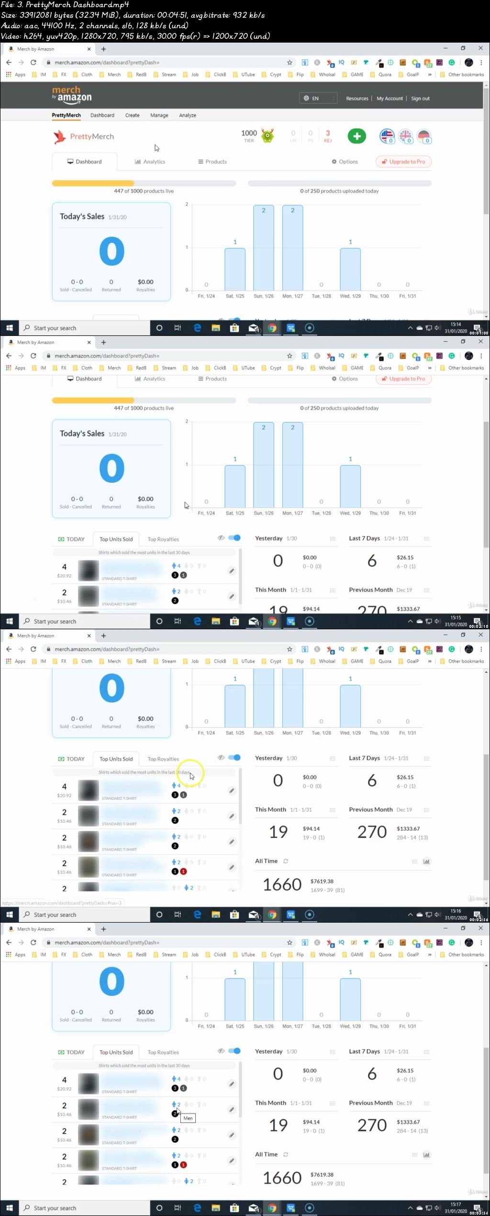Viewport: 490px width, 1216px height.
Task: Click the pencil edit icon on the $20.92 row, second frame
Action: pyautogui.click(x=232, y=571)
